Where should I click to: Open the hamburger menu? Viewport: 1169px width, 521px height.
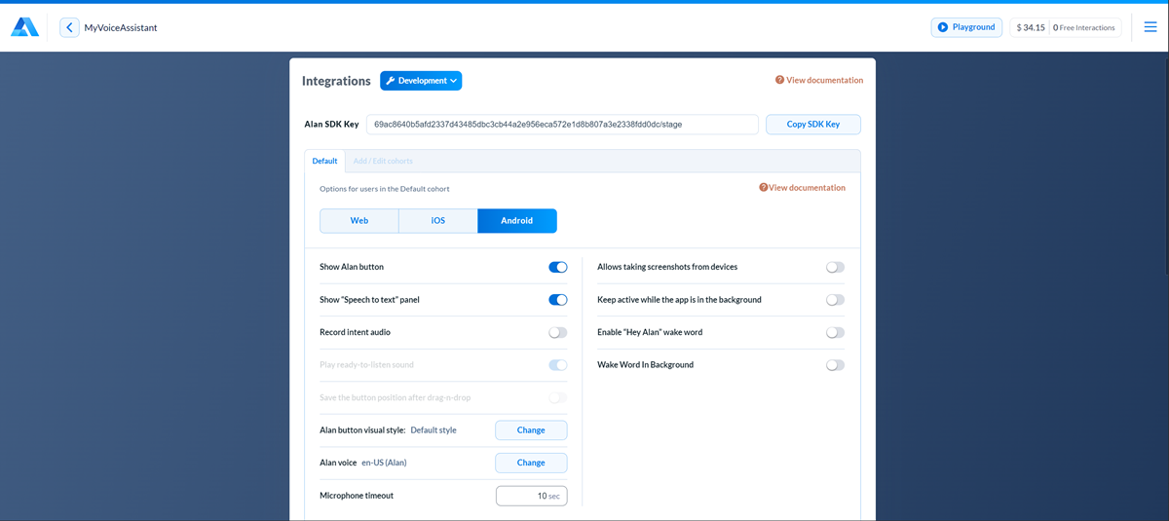[1150, 27]
